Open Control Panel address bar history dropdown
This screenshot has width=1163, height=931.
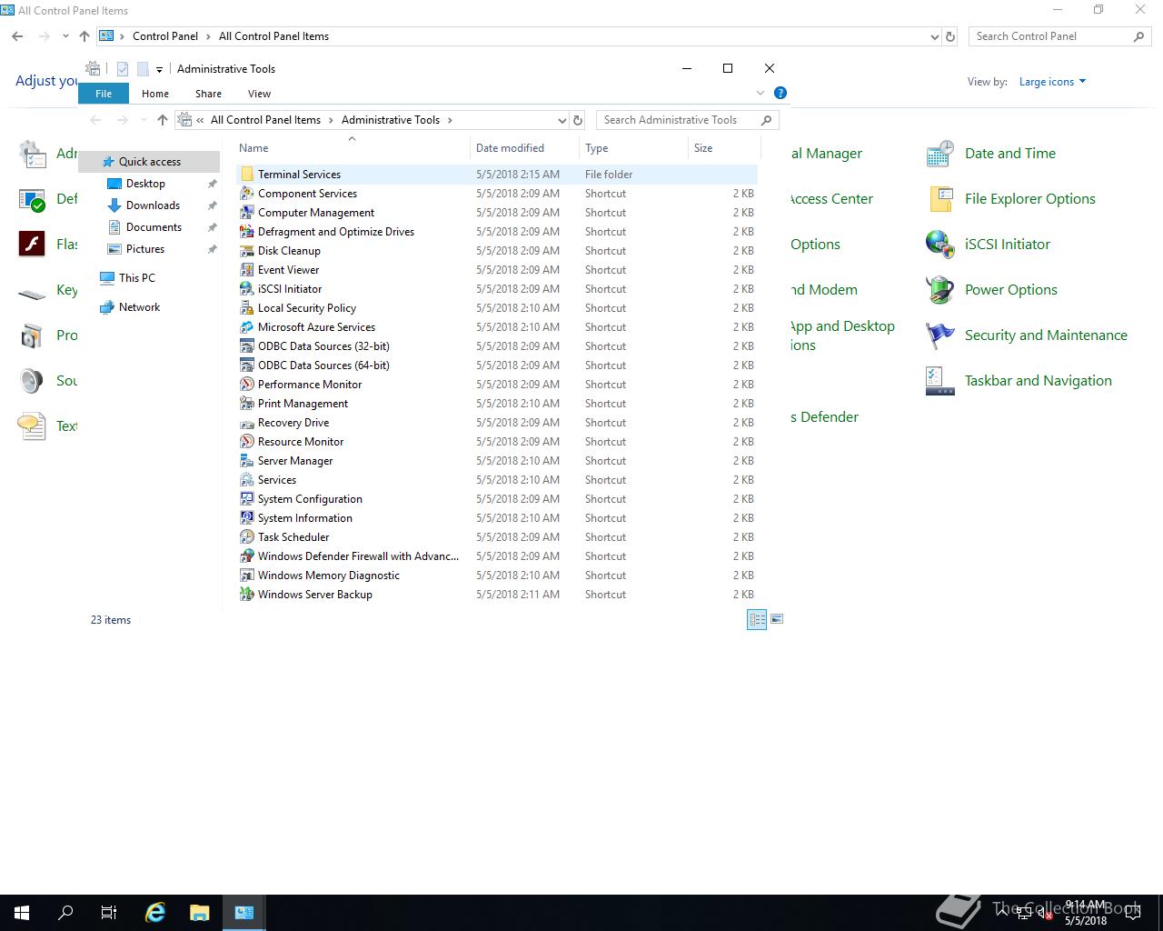(934, 36)
